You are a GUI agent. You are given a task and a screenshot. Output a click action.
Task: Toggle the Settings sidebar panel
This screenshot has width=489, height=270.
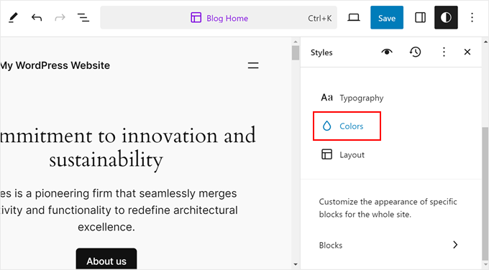tap(420, 18)
